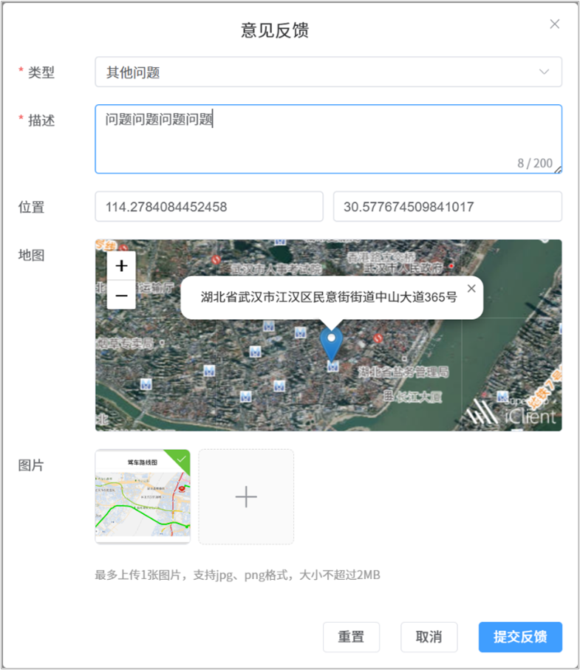The width and height of the screenshot is (580, 670).
Task: Close the map address popup
Action: point(471,288)
